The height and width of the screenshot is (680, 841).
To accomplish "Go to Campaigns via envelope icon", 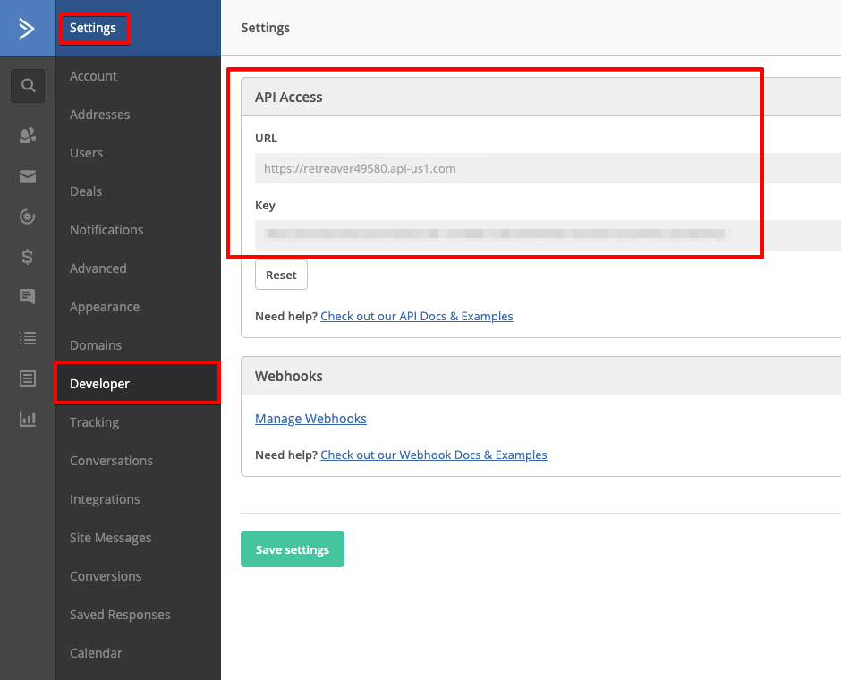I will coord(28,176).
